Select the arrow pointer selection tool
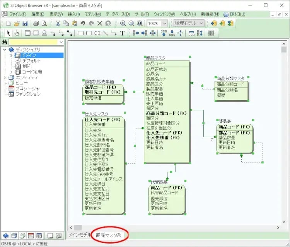 [x=8, y=33]
